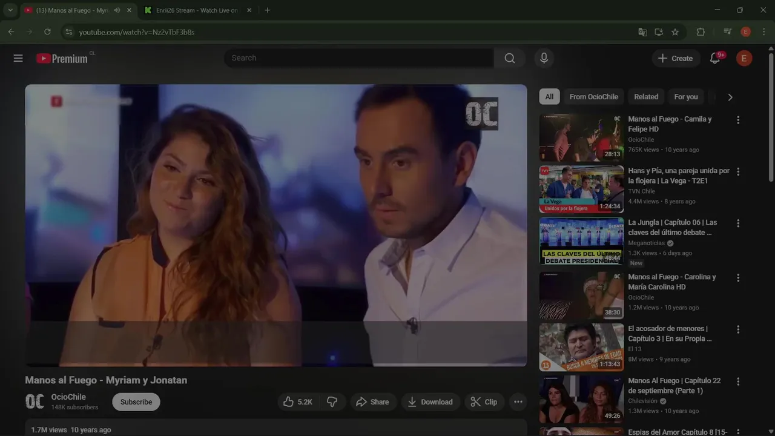Click the page vertical scrollbar
The image size is (775, 436).
(x=771, y=117)
